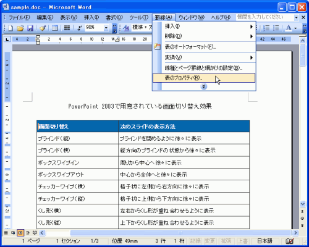The width and height of the screenshot is (309, 247).
Task: Click the horizontal scrollbar thumb
Action: click(x=180, y=233)
